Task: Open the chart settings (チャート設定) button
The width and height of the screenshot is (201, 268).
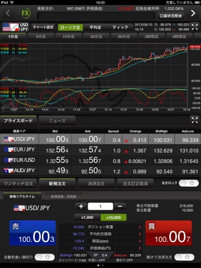Action: pos(43,27)
